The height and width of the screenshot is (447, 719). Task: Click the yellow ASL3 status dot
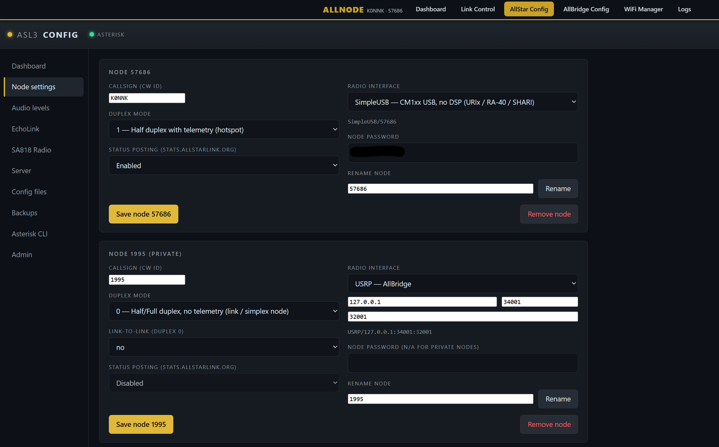10,34
